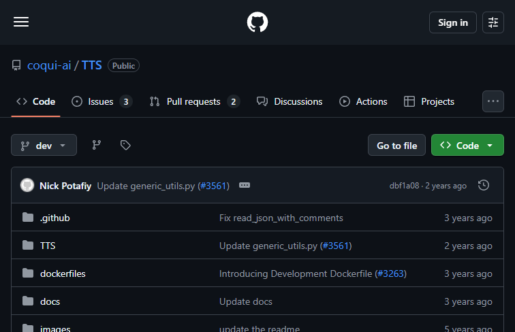
Task: Click the Go to file button
Action: 396,145
